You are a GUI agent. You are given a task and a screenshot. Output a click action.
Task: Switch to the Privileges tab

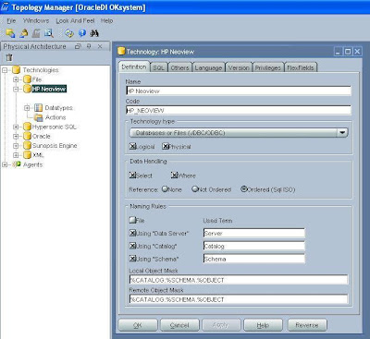[x=267, y=67]
